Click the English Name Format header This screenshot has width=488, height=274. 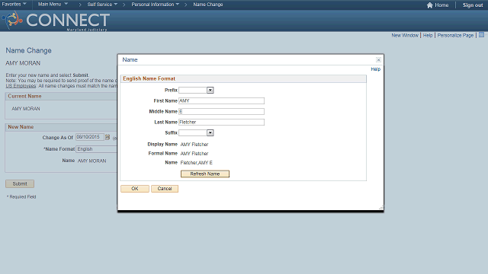tap(149, 78)
